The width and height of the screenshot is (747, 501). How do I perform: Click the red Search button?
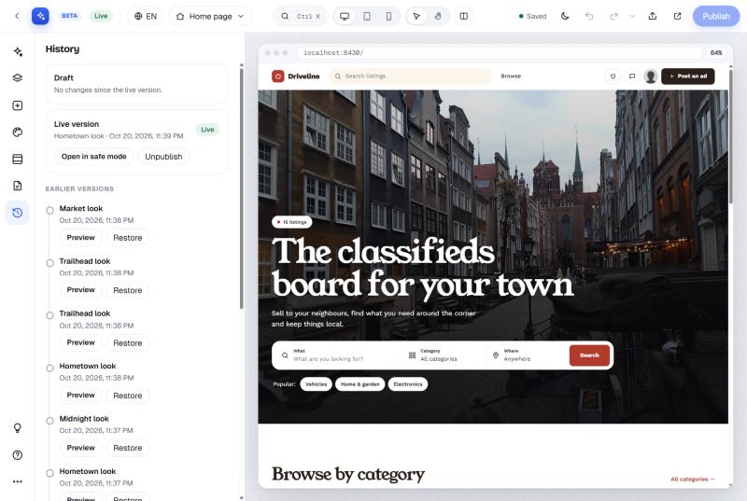589,355
